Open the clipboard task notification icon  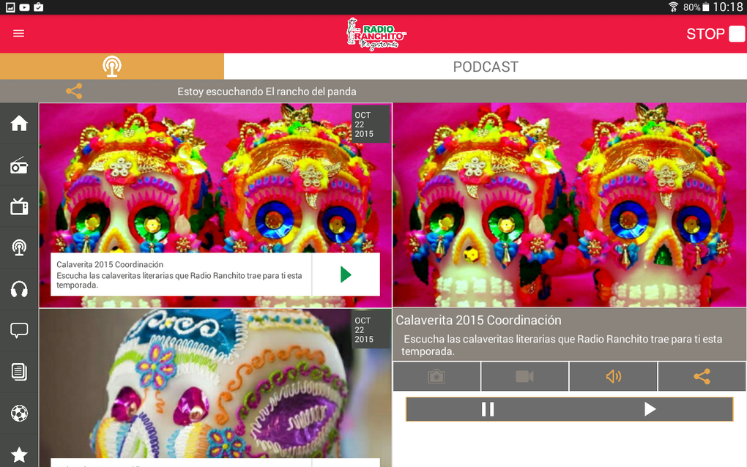pos(39,7)
